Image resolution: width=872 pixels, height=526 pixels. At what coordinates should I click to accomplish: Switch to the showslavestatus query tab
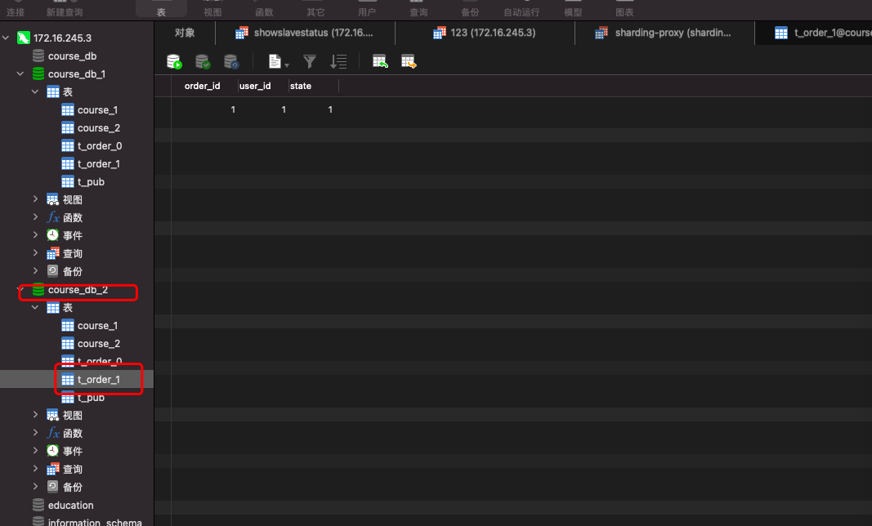coord(305,33)
